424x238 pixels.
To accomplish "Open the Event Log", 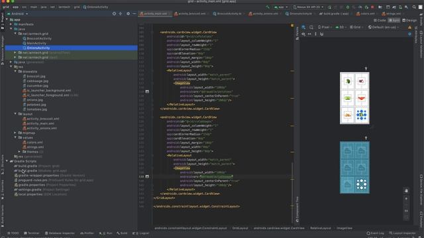I will (375, 233).
